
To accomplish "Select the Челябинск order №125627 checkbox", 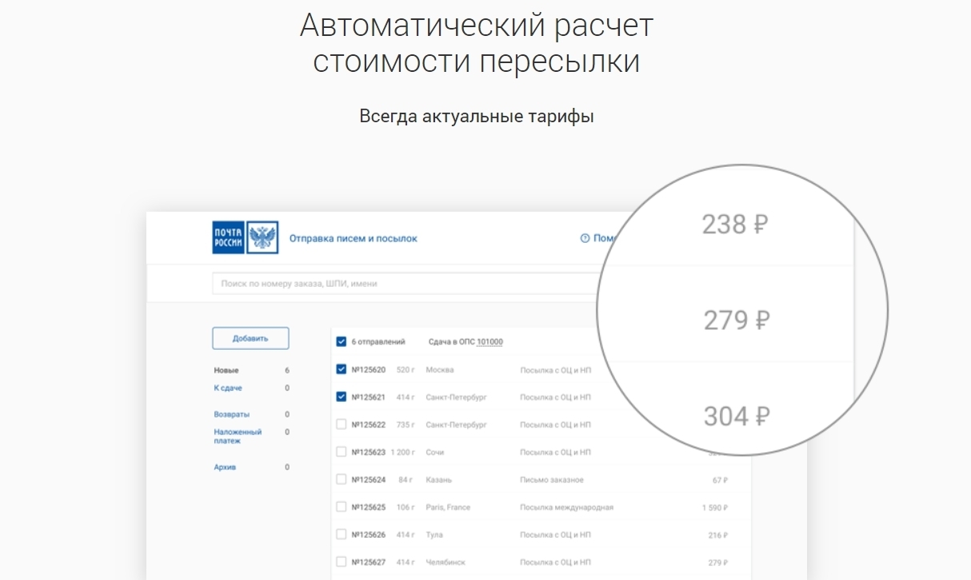I will coord(342,562).
